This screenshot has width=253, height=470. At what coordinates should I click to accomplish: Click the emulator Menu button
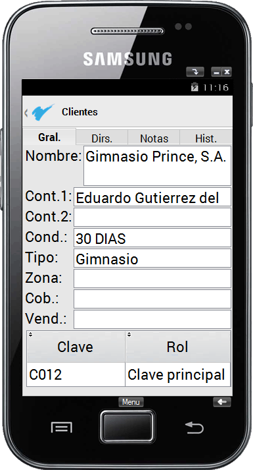click(x=131, y=402)
